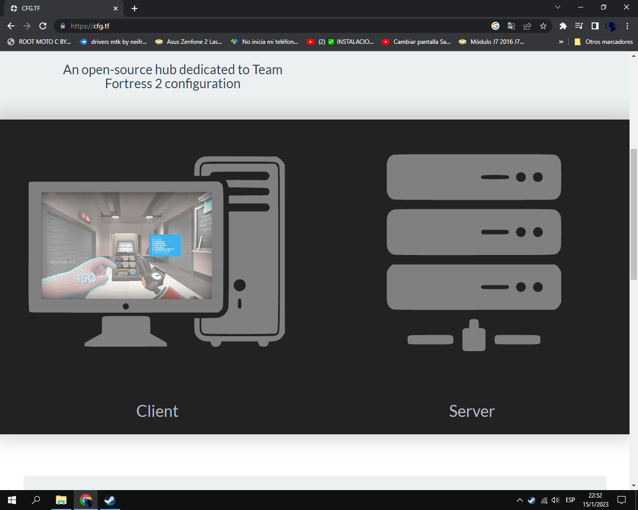The image size is (638, 510).
Task: Open the Chrome profile avatar
Action: [611, 26]
